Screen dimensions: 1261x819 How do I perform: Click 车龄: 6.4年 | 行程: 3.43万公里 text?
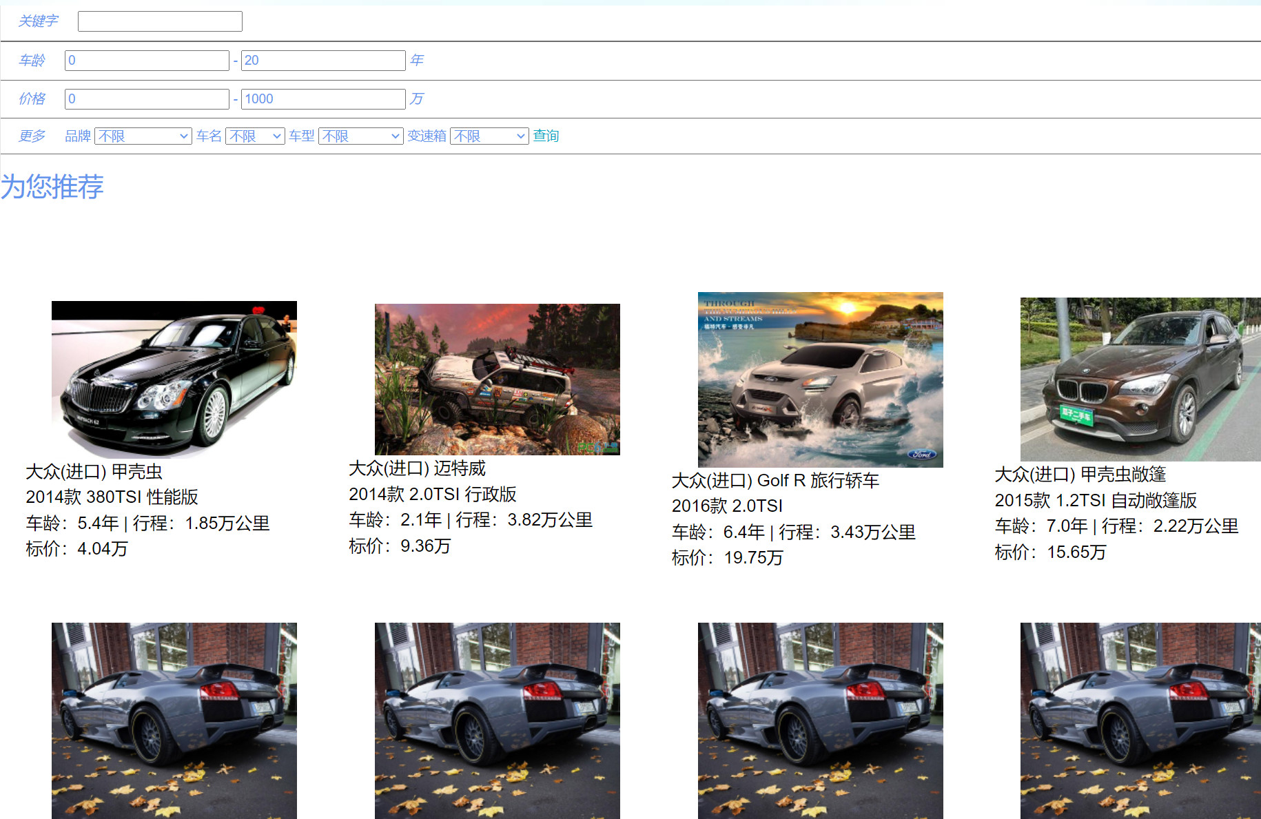(794, 532)
